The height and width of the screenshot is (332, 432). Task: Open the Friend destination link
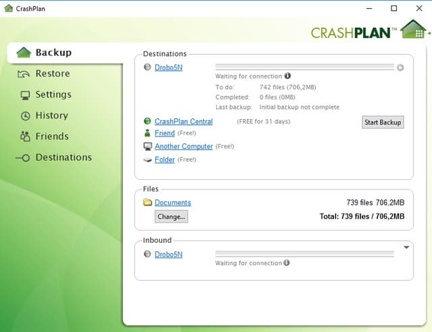[165, 133]
